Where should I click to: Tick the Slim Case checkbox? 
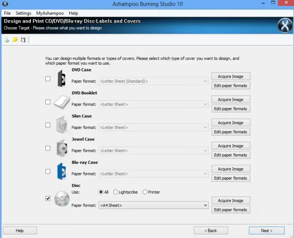48,125
